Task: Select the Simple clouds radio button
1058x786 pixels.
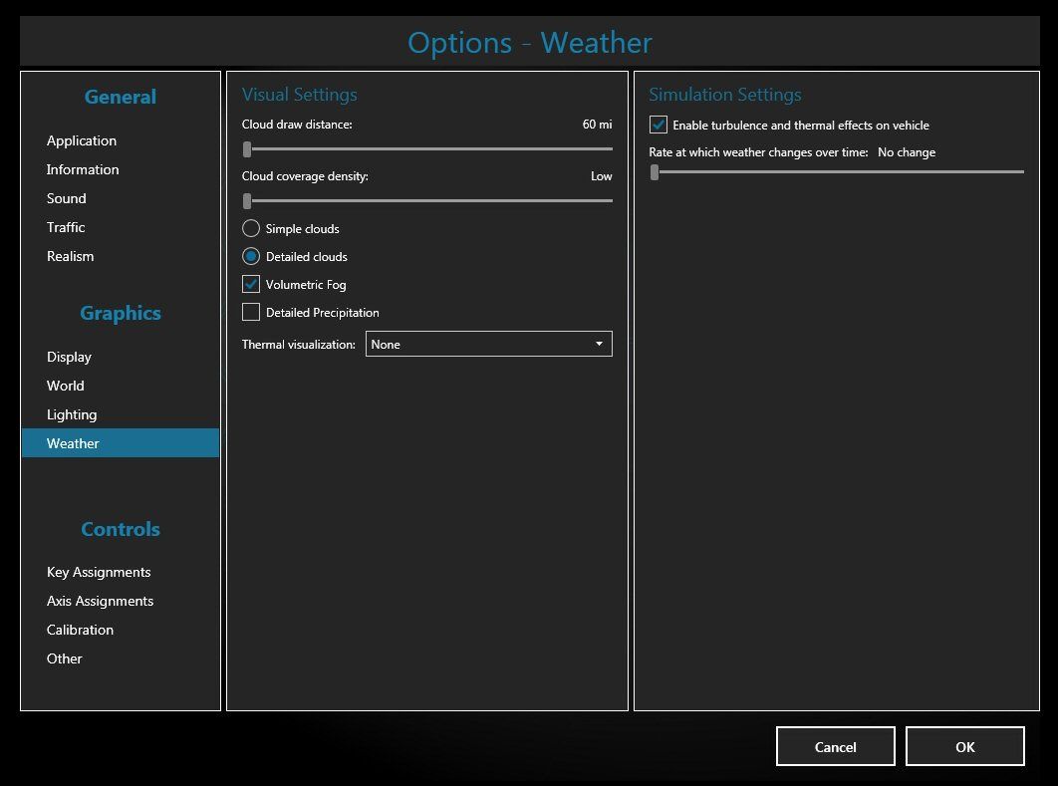Action: 251,228
